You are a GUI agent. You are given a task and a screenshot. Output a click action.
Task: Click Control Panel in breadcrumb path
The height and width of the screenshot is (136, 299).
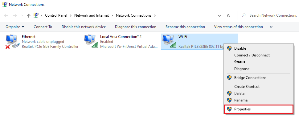coord(56,15)
